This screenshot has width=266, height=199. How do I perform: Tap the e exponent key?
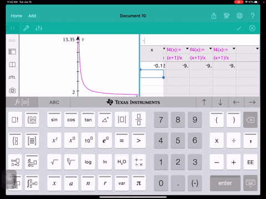[x=105, y=140]
